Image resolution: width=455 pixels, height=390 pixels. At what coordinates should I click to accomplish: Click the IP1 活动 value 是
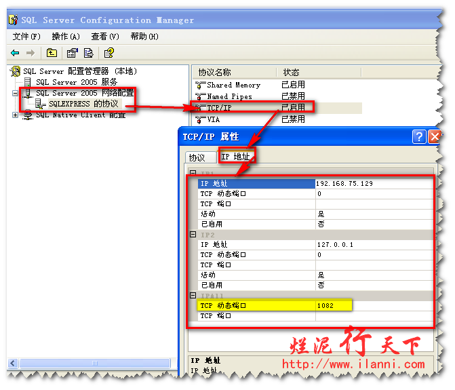(374, 214)
